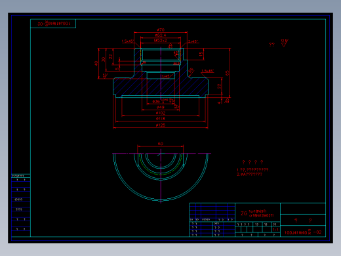Select the 65 overall height dimension

pos(228,73)
